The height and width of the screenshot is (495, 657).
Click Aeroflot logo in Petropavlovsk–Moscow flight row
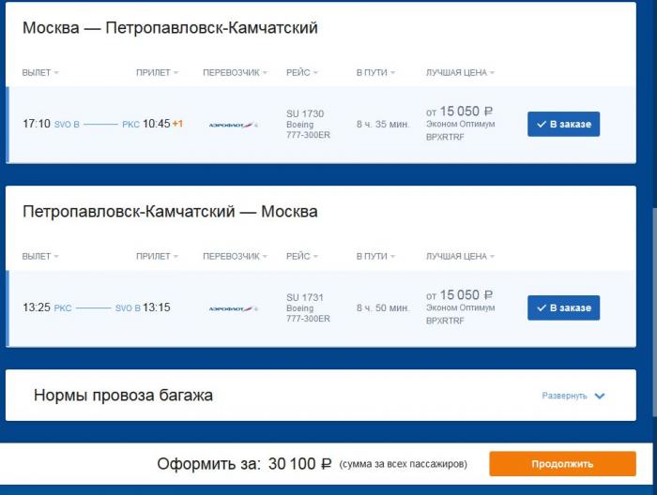[234, 308]
